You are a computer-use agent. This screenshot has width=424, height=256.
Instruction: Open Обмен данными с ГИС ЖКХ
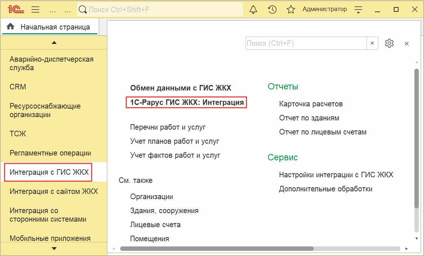(x=181, y=88)
